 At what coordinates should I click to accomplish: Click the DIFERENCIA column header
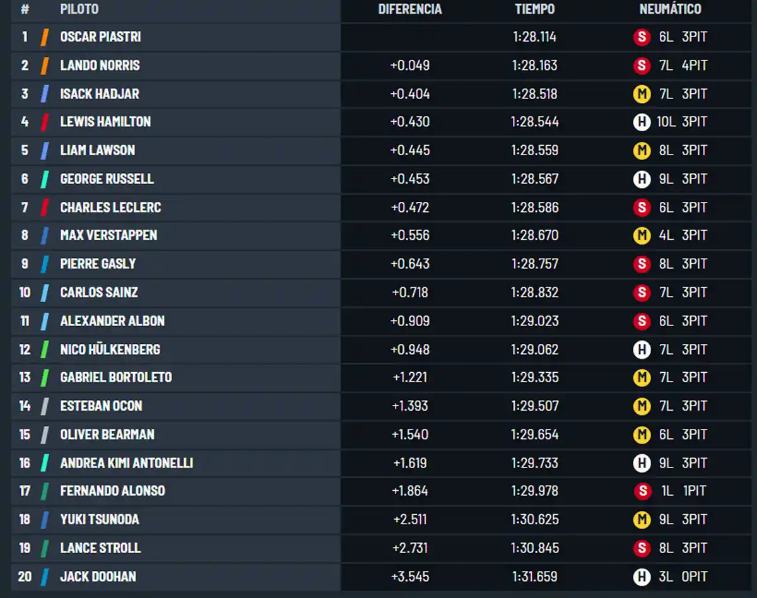click(410, 9)
